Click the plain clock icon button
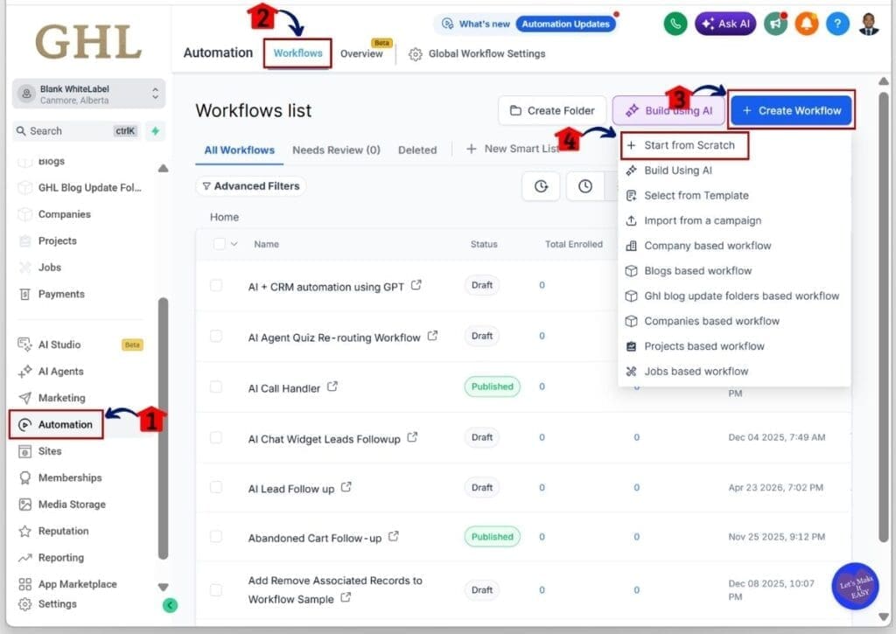 point(585,186)
